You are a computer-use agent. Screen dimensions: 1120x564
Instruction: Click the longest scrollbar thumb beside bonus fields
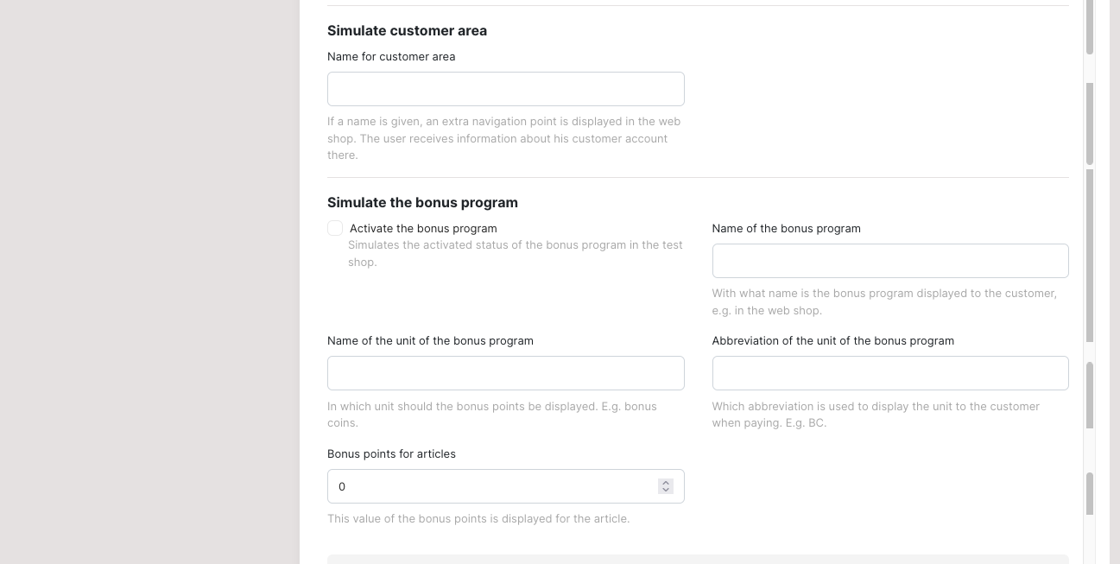(1090, 256)
